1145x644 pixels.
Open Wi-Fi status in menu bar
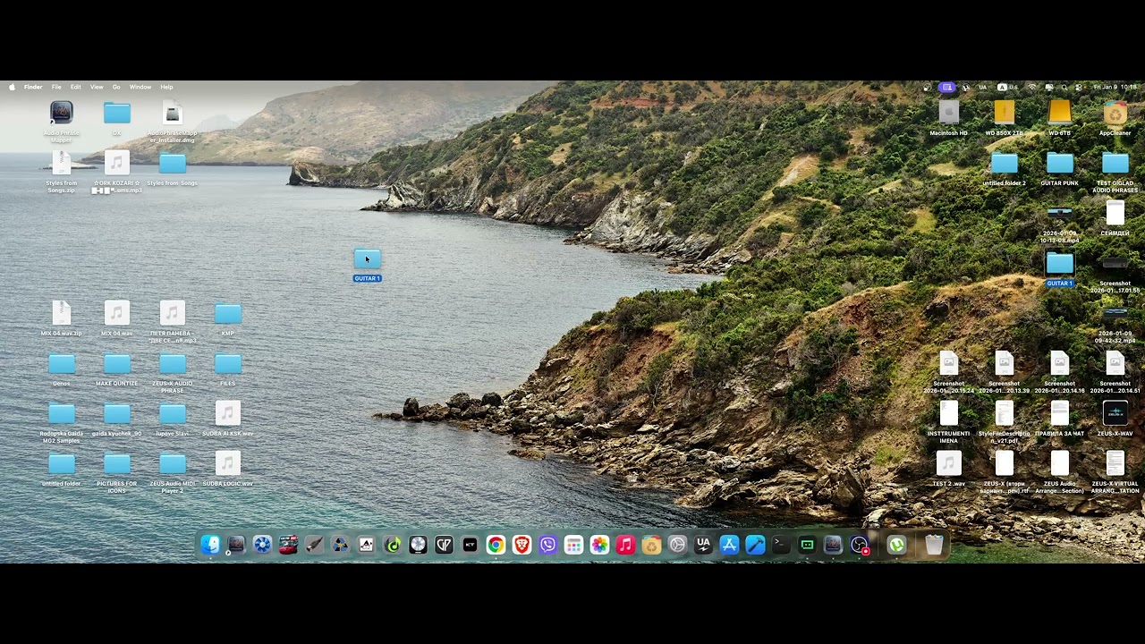pos(1032,87)
